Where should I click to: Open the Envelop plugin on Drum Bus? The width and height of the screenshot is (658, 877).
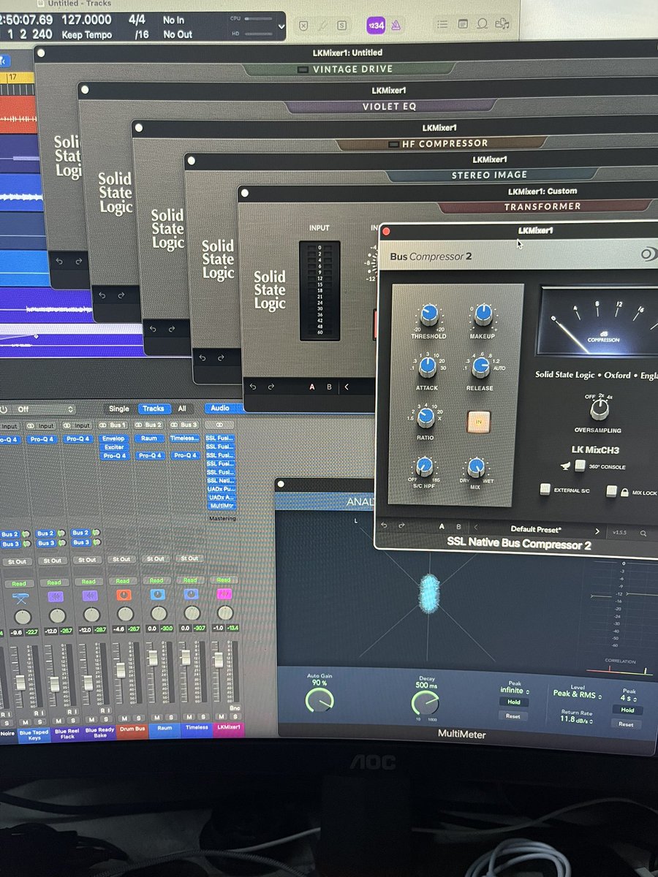tap(114, 439)
